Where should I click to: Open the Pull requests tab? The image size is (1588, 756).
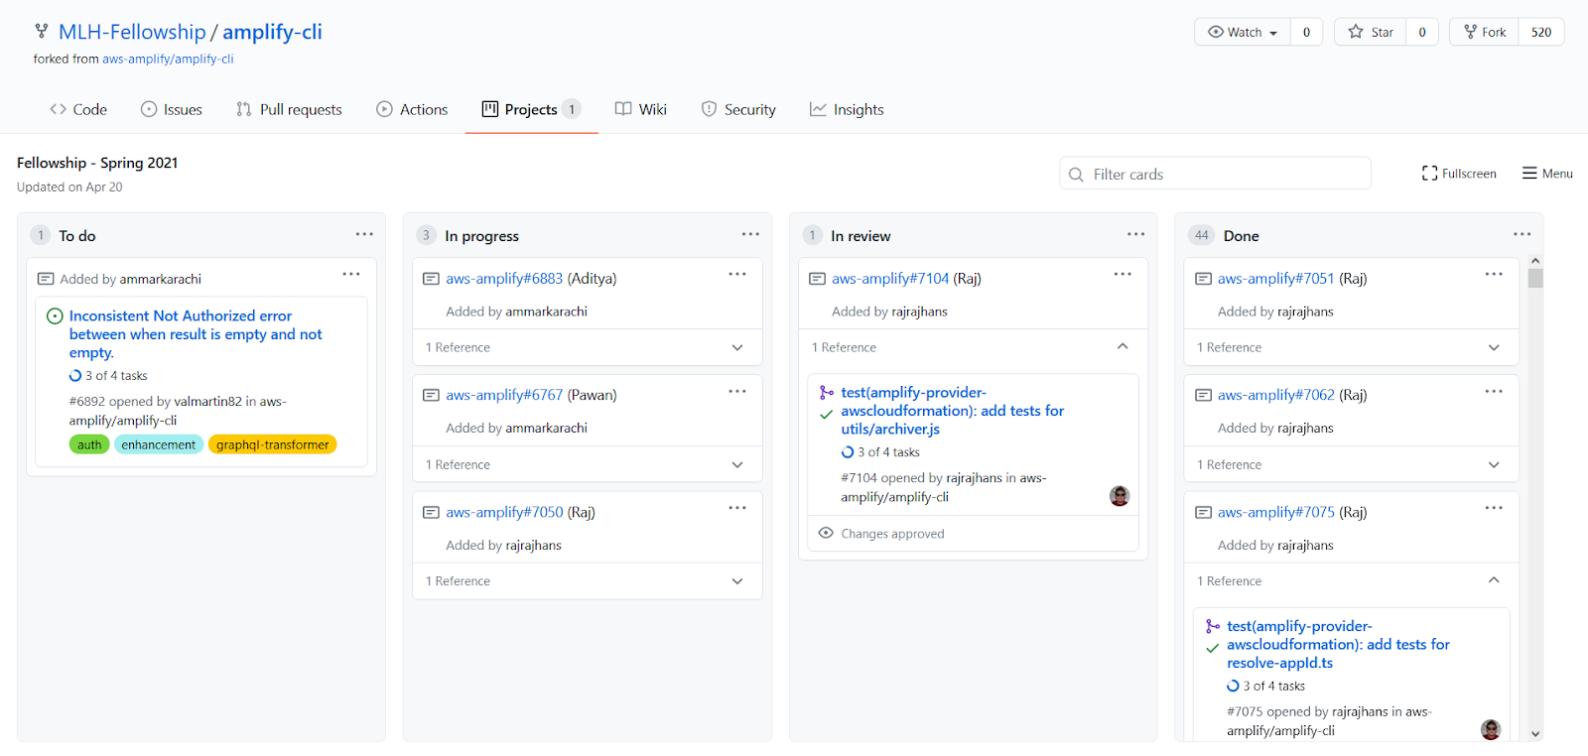click(289, 109)
